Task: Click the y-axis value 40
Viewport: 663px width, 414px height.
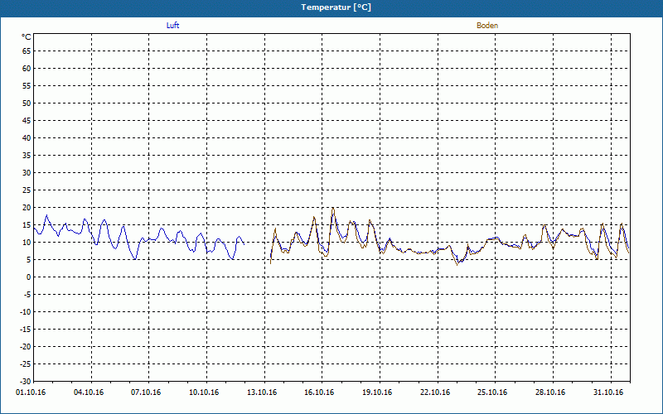Action: click(27, 138)
